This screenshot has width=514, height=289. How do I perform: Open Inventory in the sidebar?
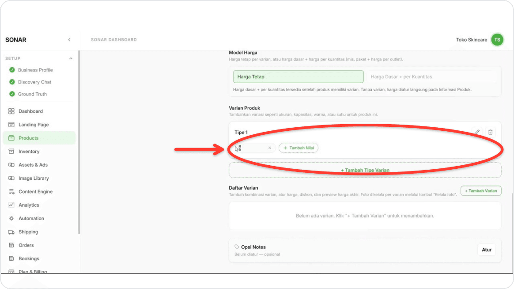click(x=29, y=152)
